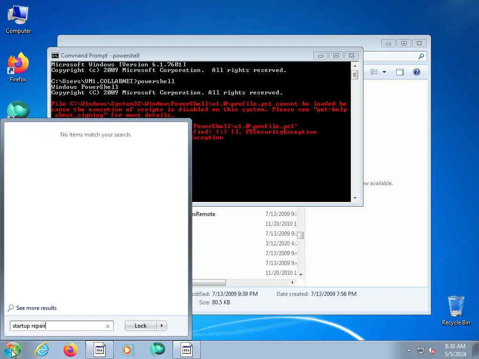Maximize the Explorer window behind
The width and height of the screenshot is (479, 359).
click(x=404, y=43)
